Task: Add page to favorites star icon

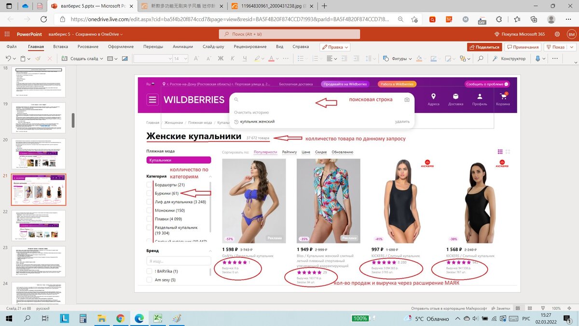Action: [x=414, y=19]
